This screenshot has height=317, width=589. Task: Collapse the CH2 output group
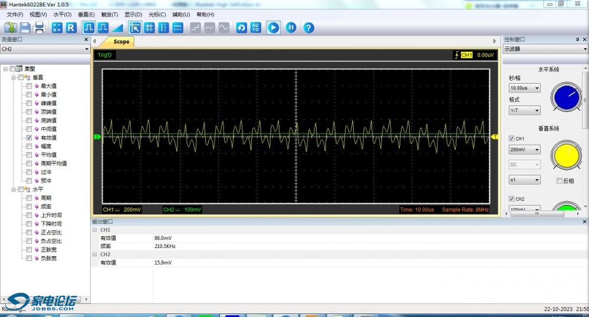point(95,255)
